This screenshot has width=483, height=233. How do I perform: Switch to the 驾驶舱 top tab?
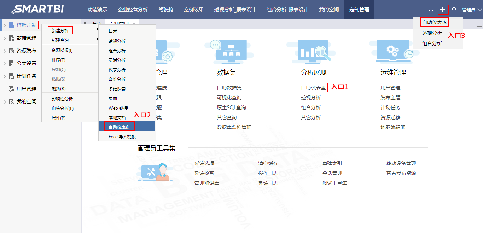[166, 10]
